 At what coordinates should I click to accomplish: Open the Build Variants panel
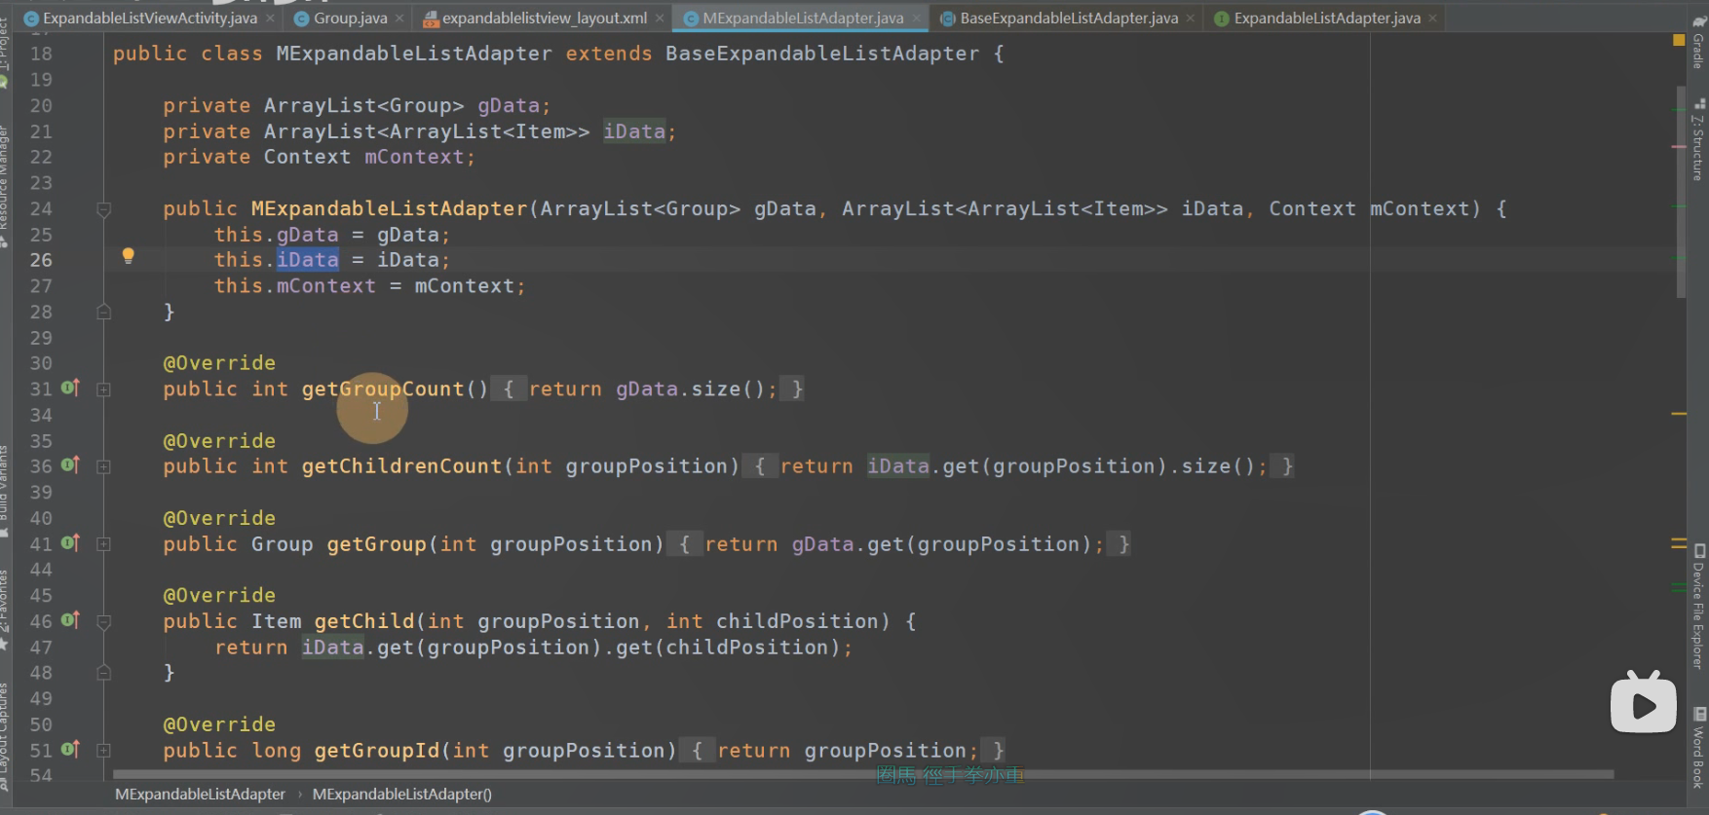click(5, 492)
